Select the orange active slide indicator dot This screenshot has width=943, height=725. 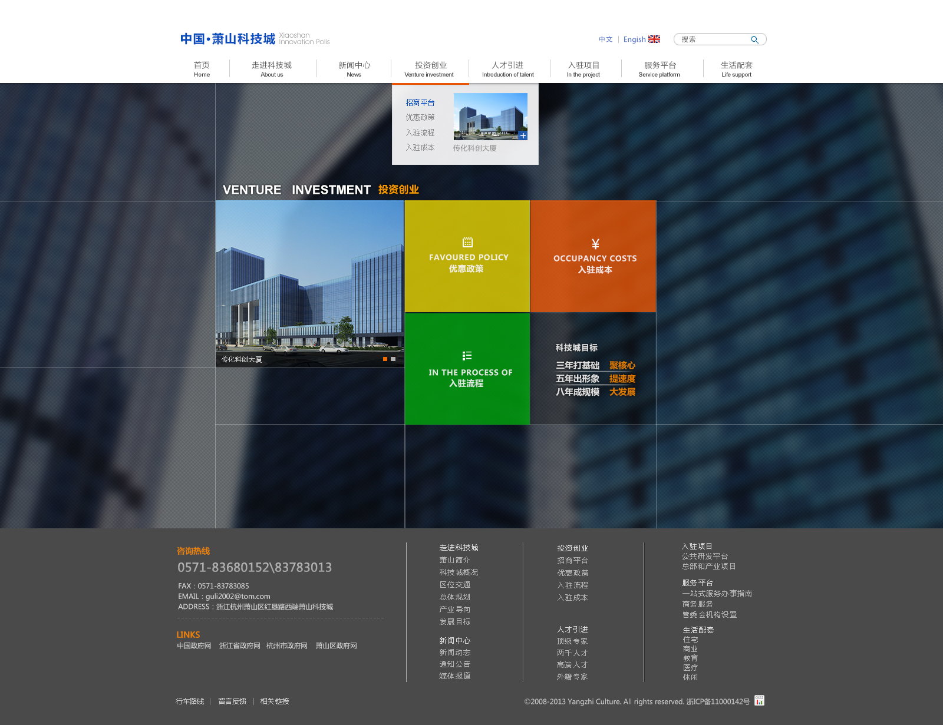tap(385, 359)
